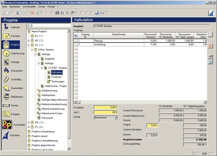Open the Einheit Mannmonat dropdown
Image resolution: width=217 pixels, height=156 pixels.
pyautogui.click(x=116, y=118)
